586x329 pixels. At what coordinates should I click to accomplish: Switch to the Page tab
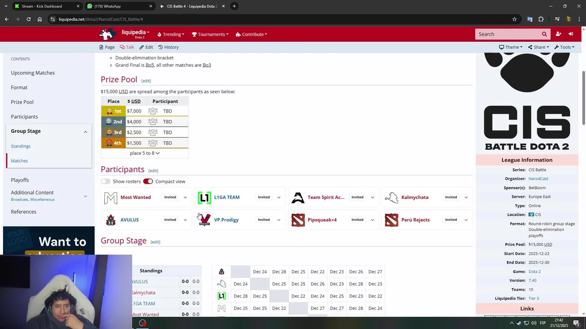[x=107, y=47]
